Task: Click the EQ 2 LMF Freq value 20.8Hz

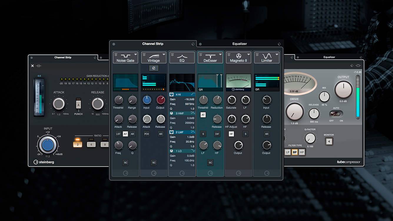Action: [190, 142]
